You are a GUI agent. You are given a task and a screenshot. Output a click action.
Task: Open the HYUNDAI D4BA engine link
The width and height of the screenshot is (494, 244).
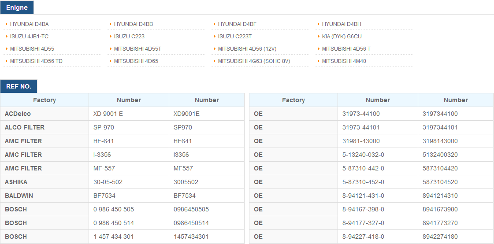(29, 24)
